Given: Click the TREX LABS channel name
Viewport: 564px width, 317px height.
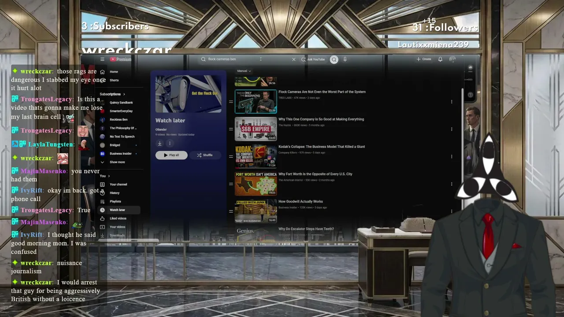Looking at the screenshot, I should pos(285,98).
